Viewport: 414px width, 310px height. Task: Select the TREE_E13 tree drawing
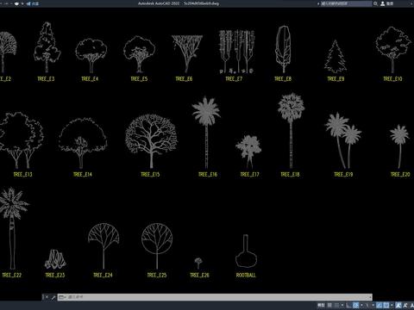(21, 140)
